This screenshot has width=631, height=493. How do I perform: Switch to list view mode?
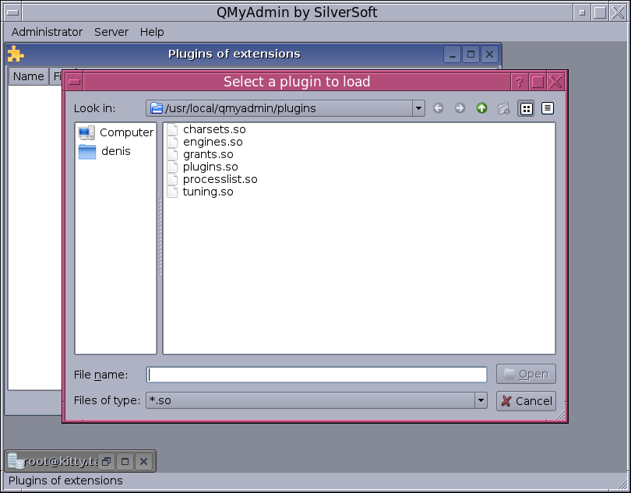(526, 108)
